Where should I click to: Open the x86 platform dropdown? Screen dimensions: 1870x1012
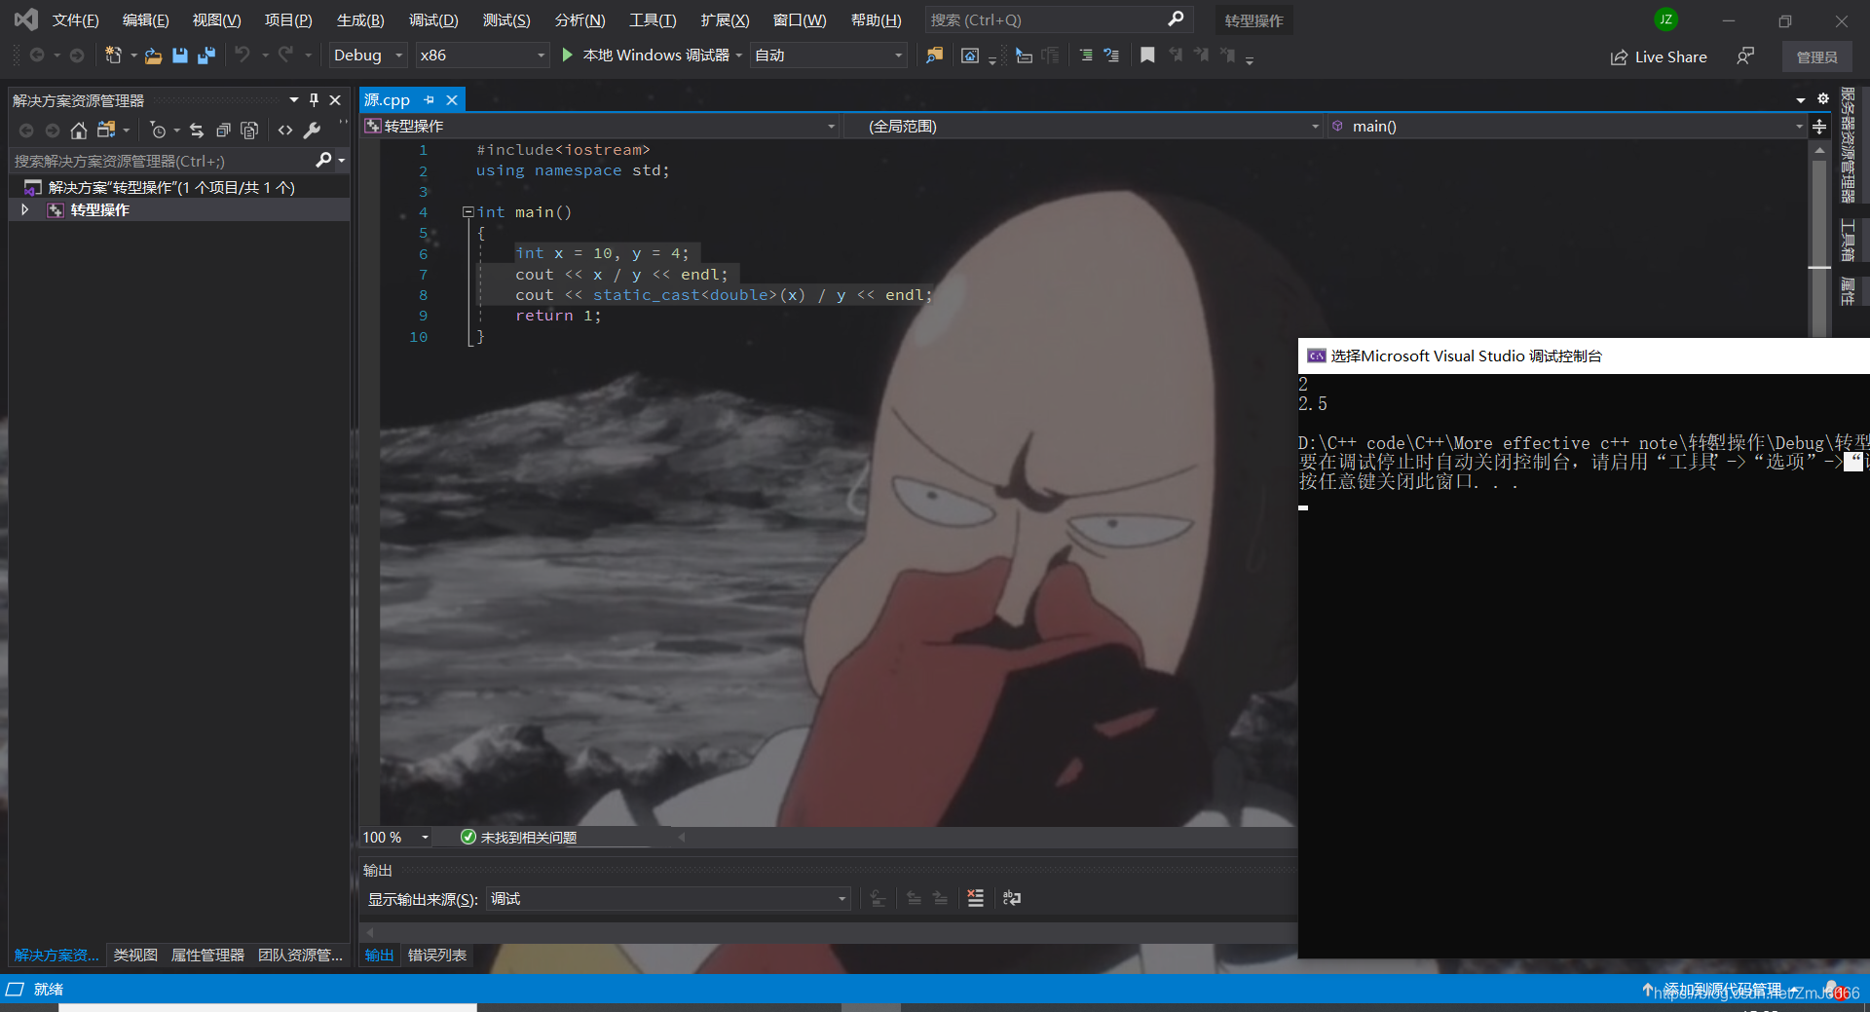tap(482, 56)
